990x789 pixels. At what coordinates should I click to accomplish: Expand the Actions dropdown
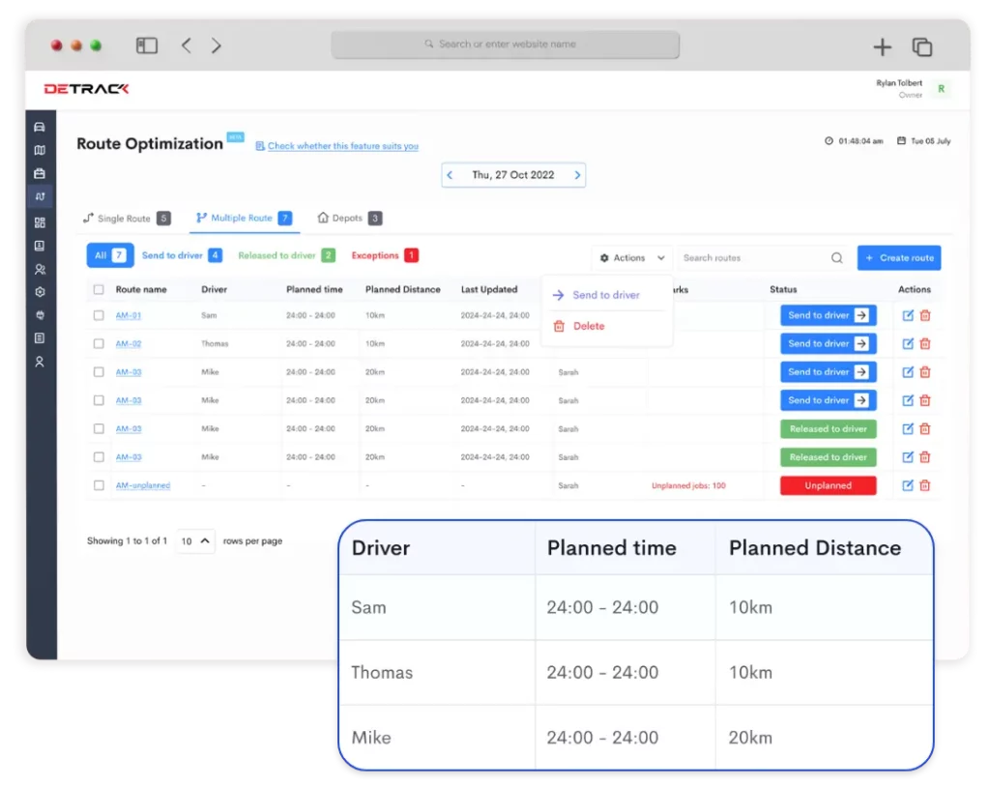pyautogui.click(x=632, y=258)
